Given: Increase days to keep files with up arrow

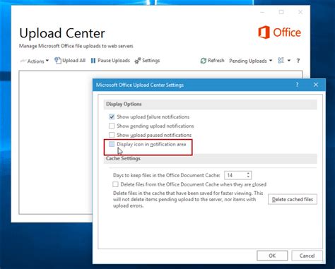Looking at the screenshot, I should pyautogui.click(x=248, y=174).
